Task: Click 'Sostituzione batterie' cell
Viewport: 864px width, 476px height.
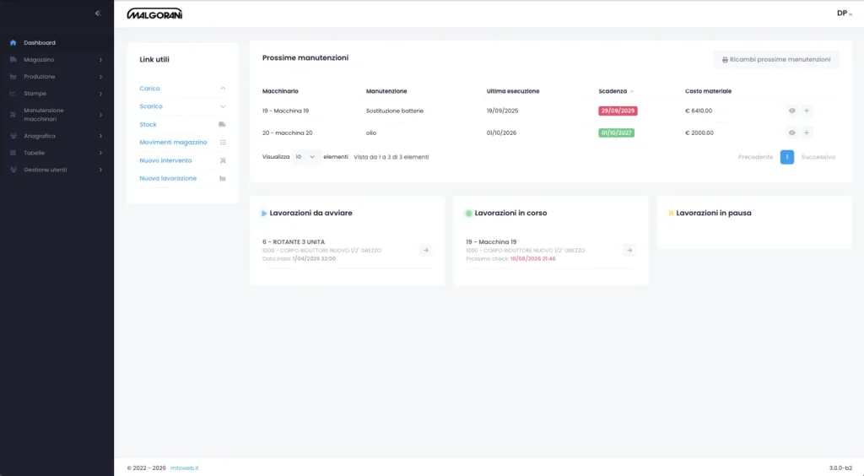Action: point(395,111)
